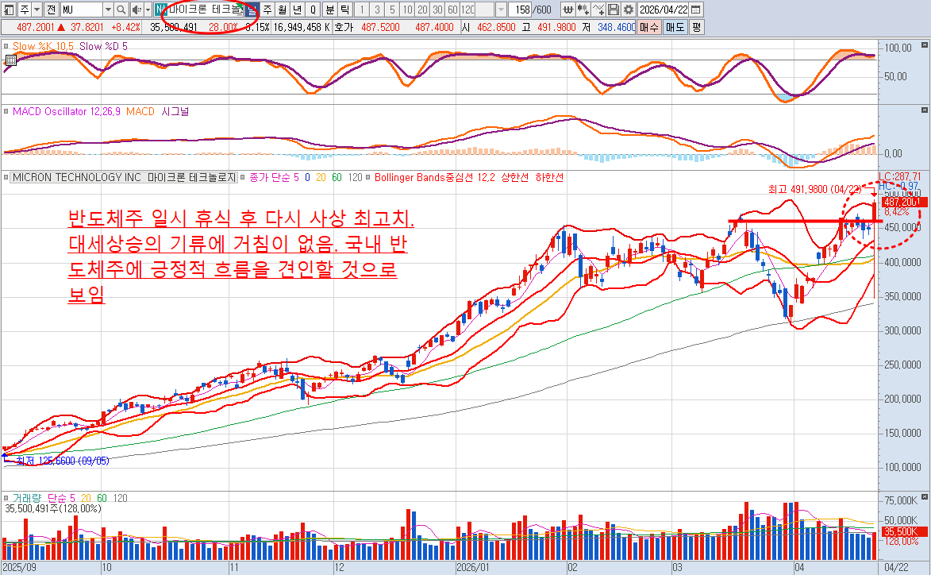Switch chart to weekly (주) period
Image resolution: width=931 pixels, height=575 pixels.
(267, 10)
